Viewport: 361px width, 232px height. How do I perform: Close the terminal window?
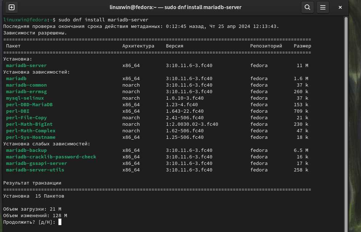(x=340, y=7)
